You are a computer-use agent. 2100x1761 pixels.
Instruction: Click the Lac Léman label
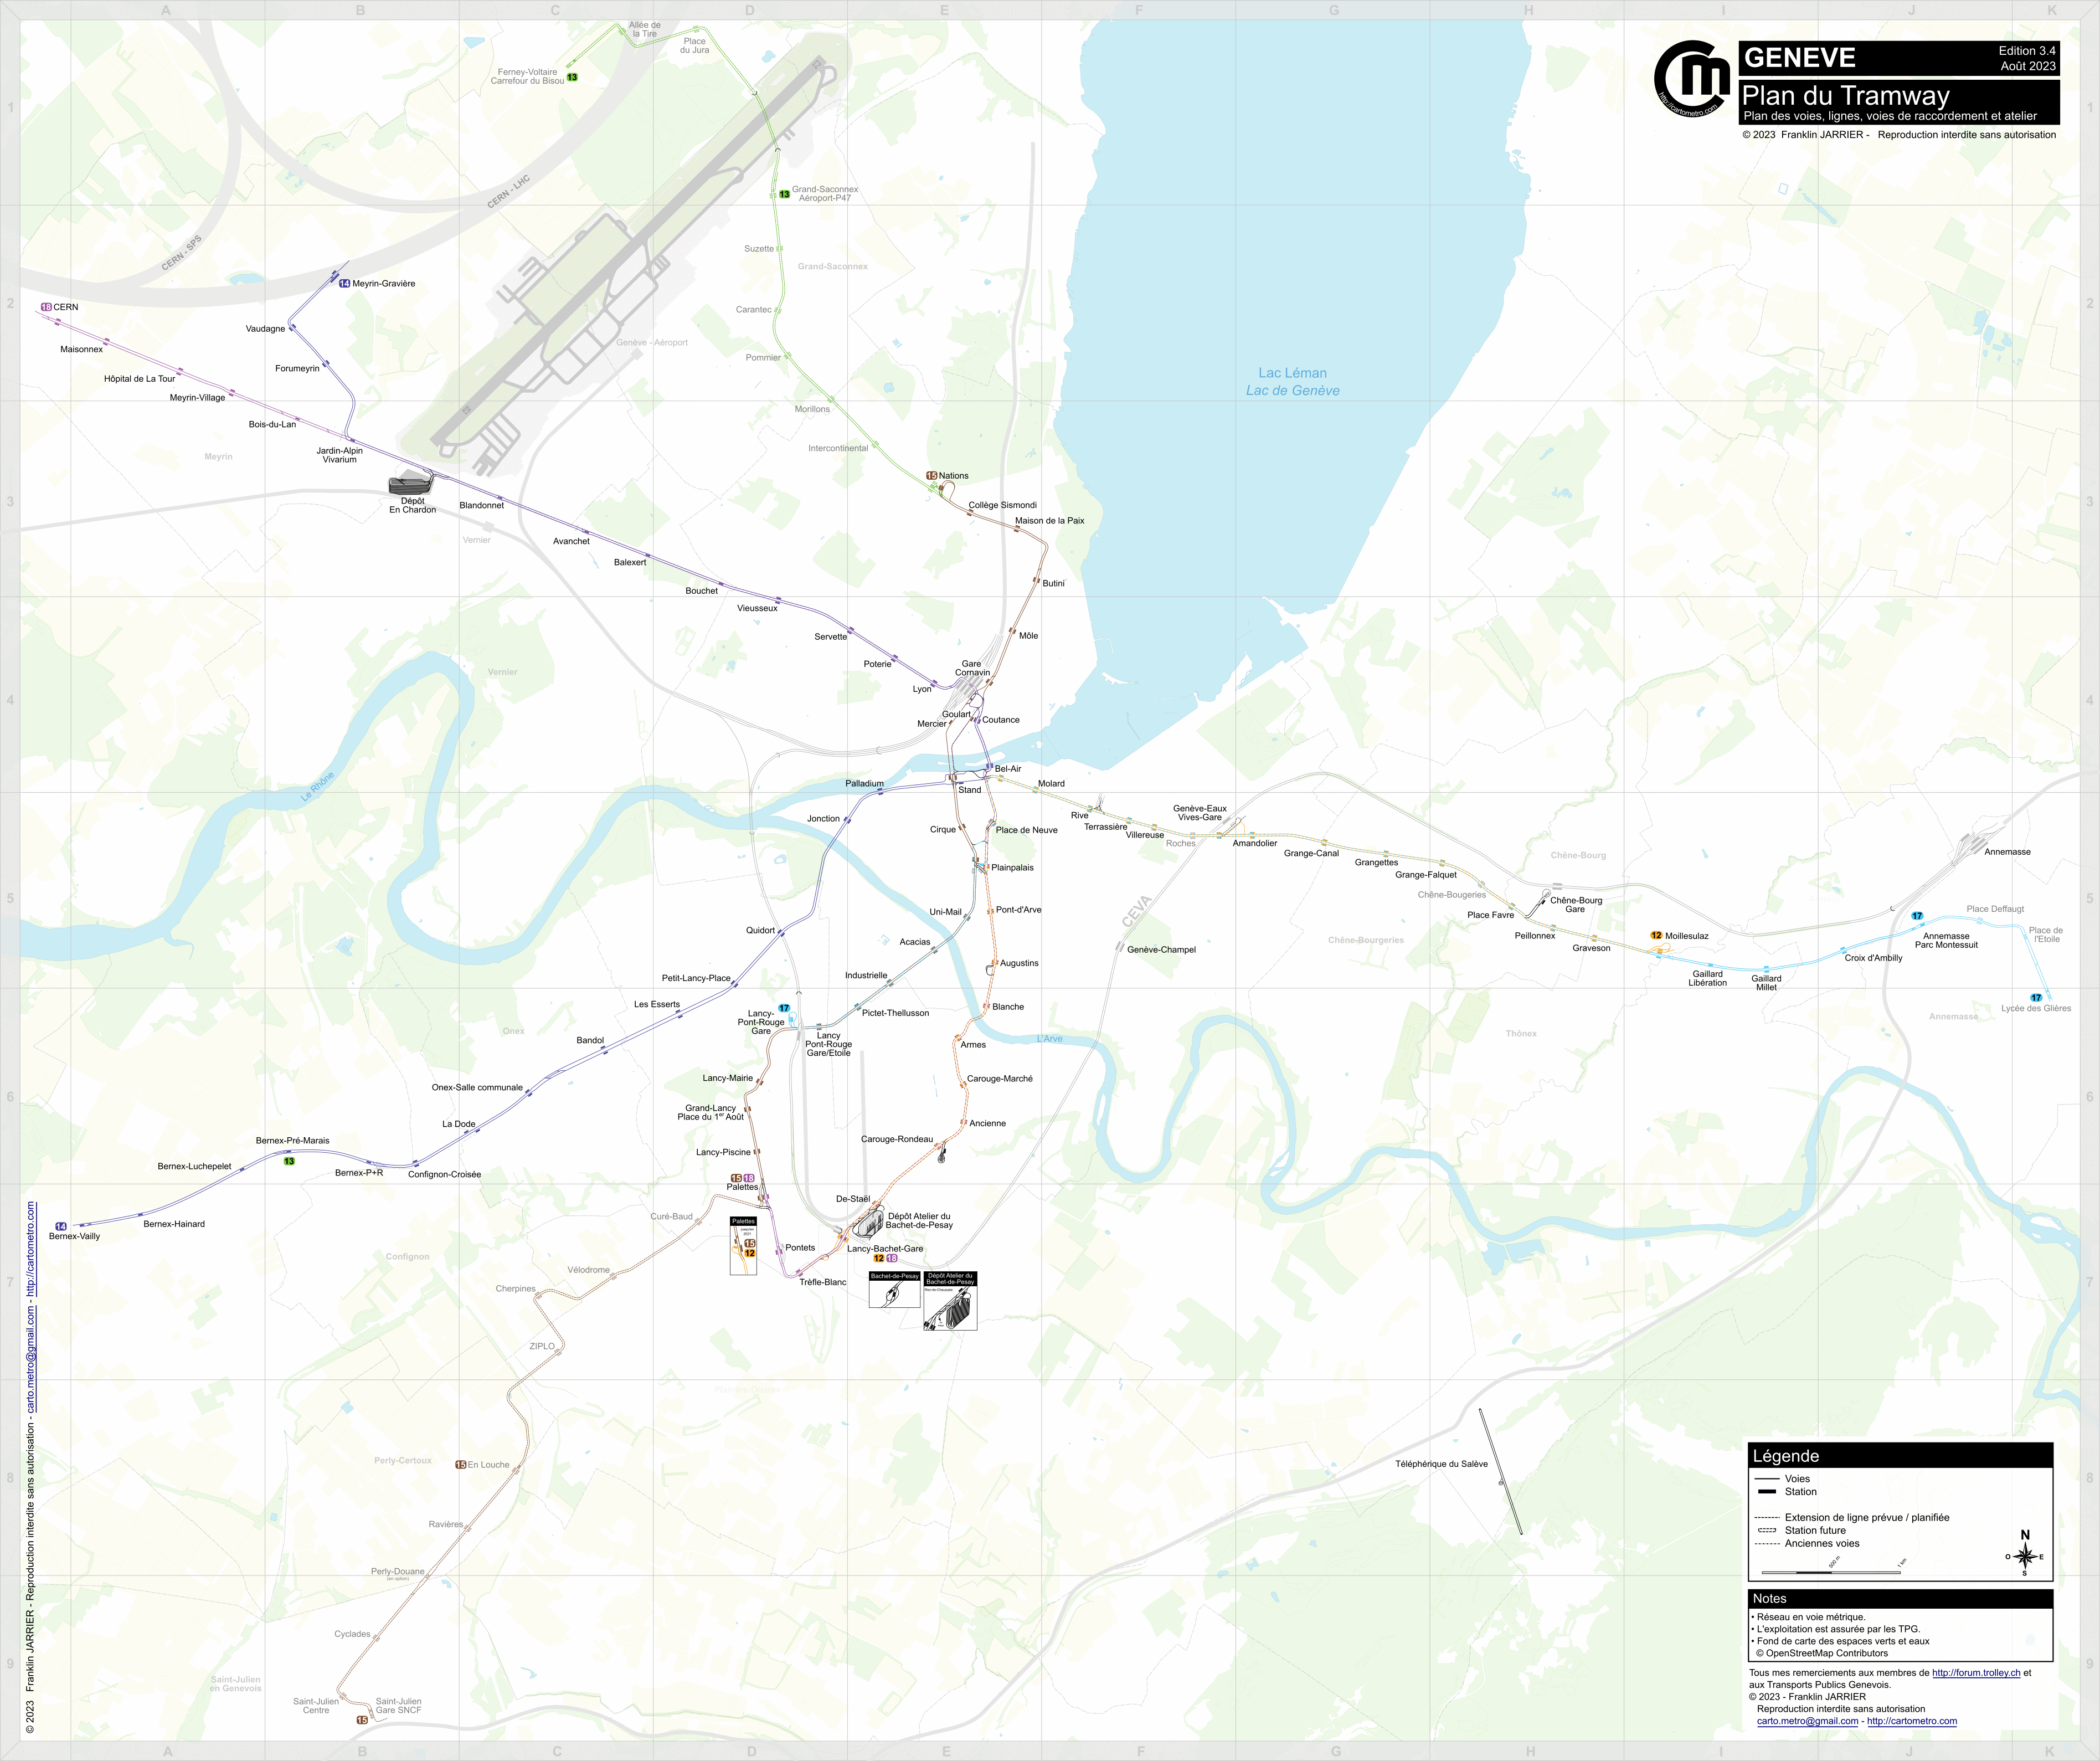[1292, 373]
